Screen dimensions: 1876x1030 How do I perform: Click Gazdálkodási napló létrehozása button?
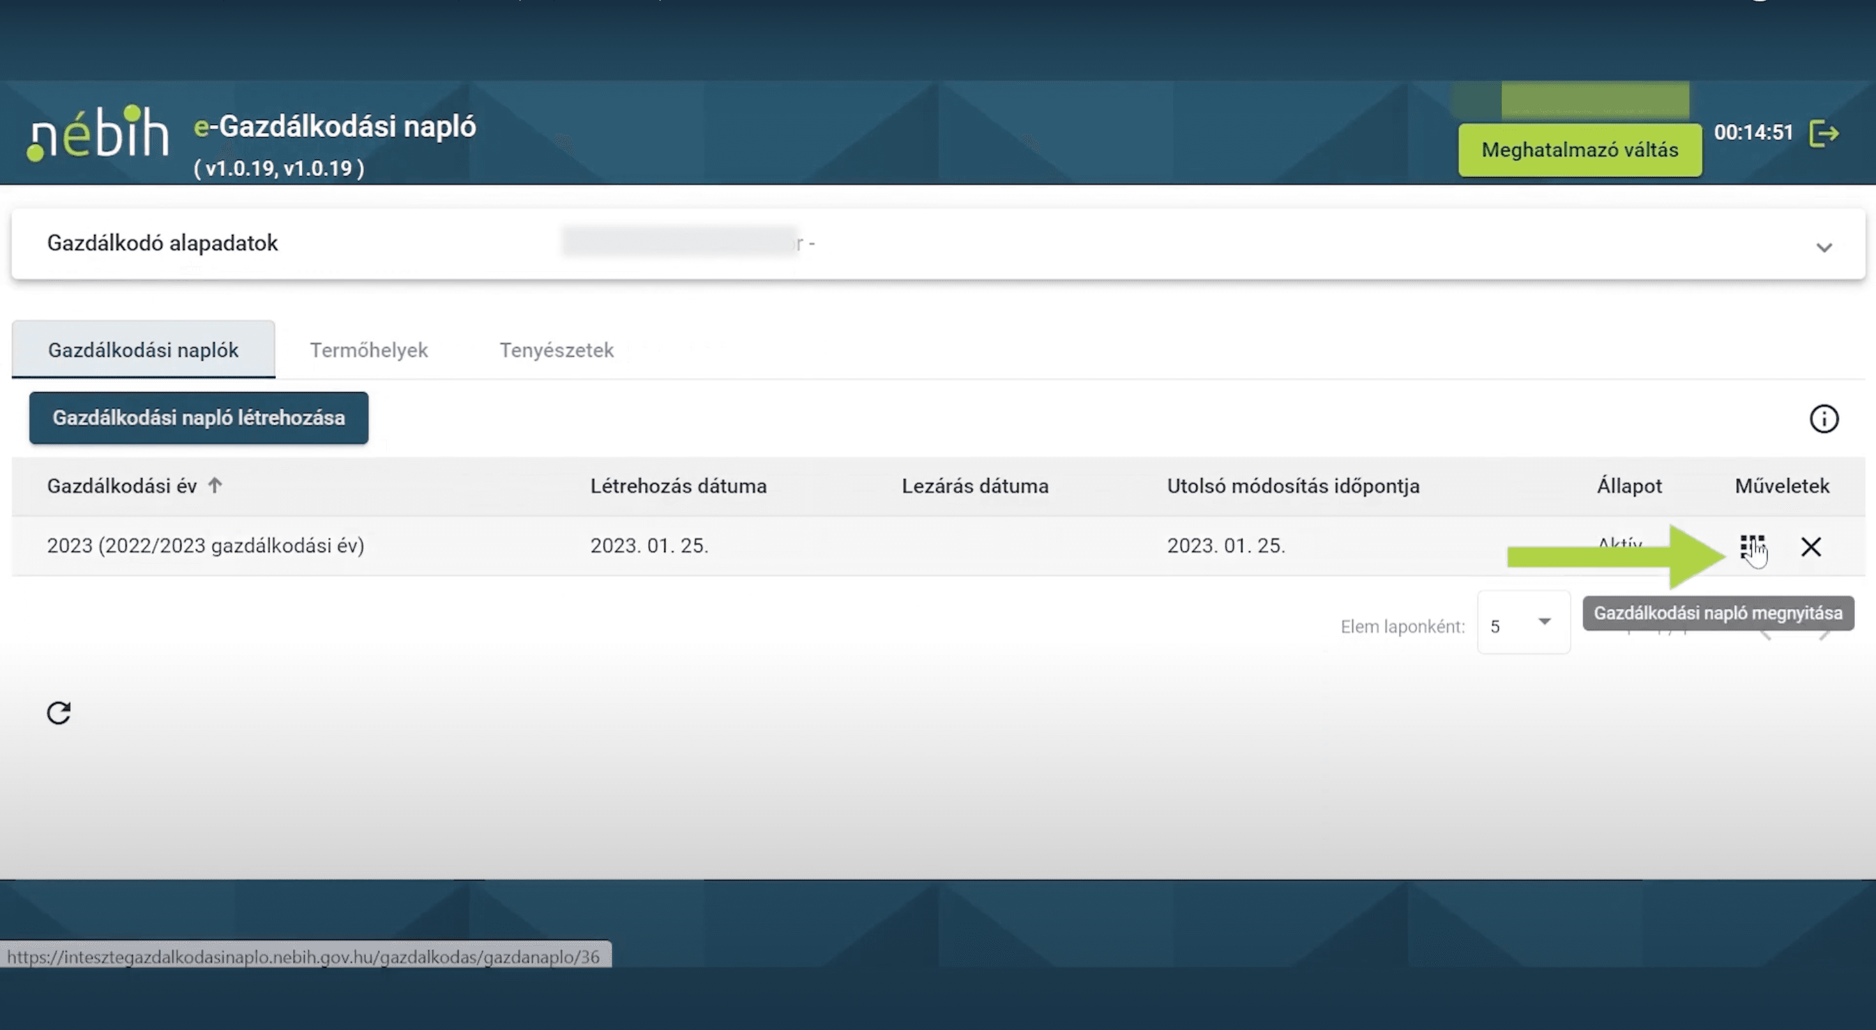click(x=199, y=418)
